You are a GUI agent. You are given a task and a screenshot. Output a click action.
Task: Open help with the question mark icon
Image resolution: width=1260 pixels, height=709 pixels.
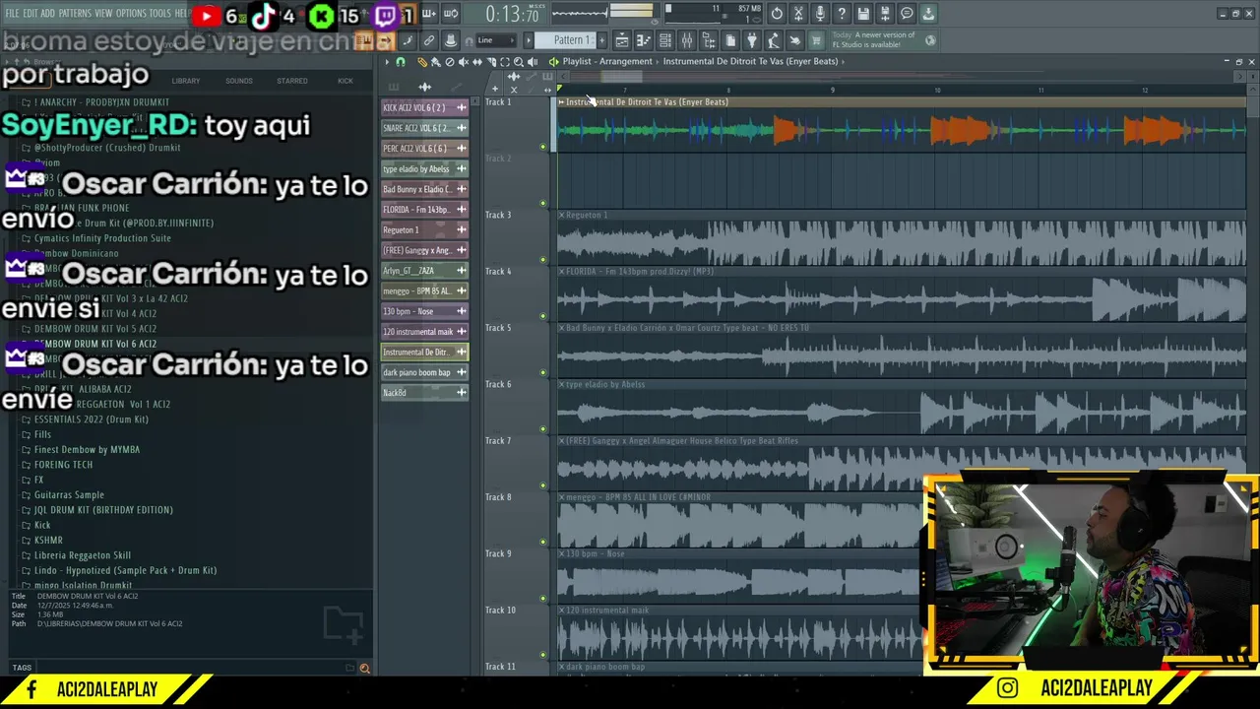click(x=842, y=14)
